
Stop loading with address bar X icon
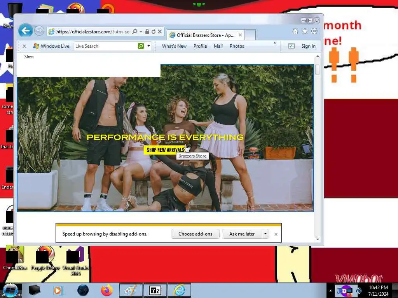click(x=160, y=31)
